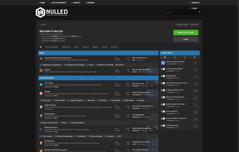The width and height of the screenshot is (239, 152).
Task: Click the green Create An Account button
Action: (x=186, y=32)
